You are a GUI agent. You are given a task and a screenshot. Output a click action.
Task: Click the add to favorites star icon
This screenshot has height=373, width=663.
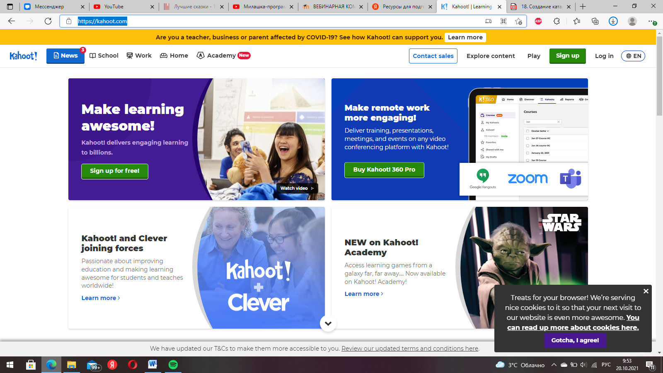pos(518,21)
